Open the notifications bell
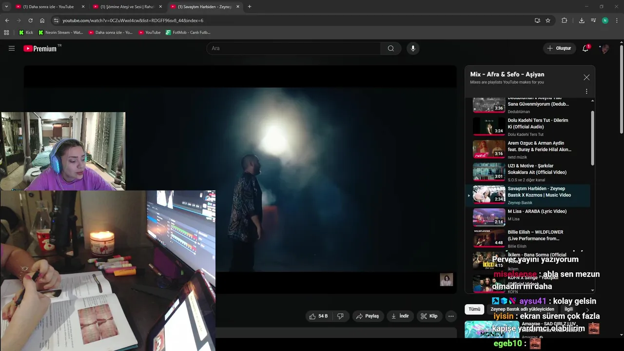This screenshot has height=351, width=624. (x=585, y=48)
